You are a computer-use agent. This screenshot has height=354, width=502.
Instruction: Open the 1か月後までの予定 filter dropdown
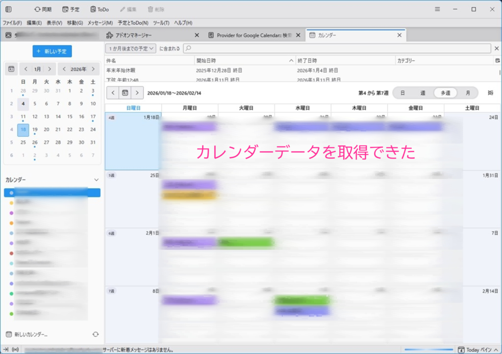click(131, 48)
